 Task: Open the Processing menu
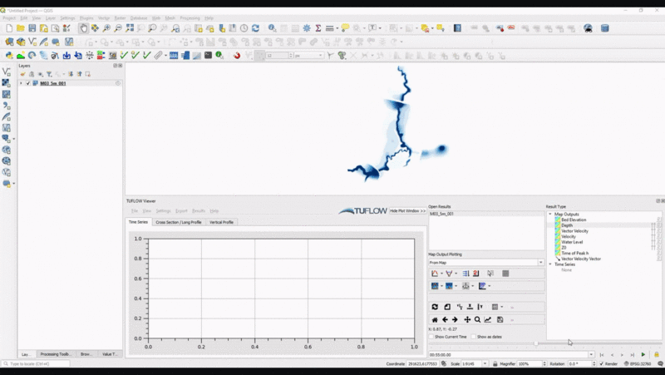tap(190, 17)
